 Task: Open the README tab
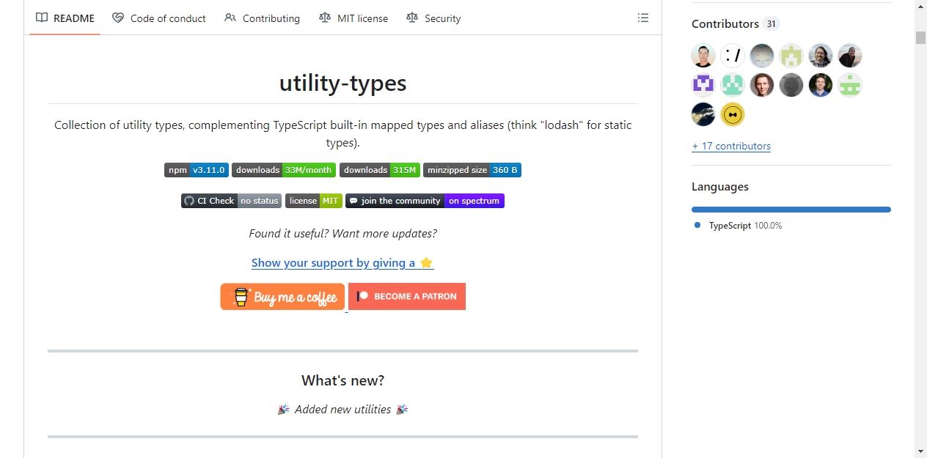tap(65, 18)
